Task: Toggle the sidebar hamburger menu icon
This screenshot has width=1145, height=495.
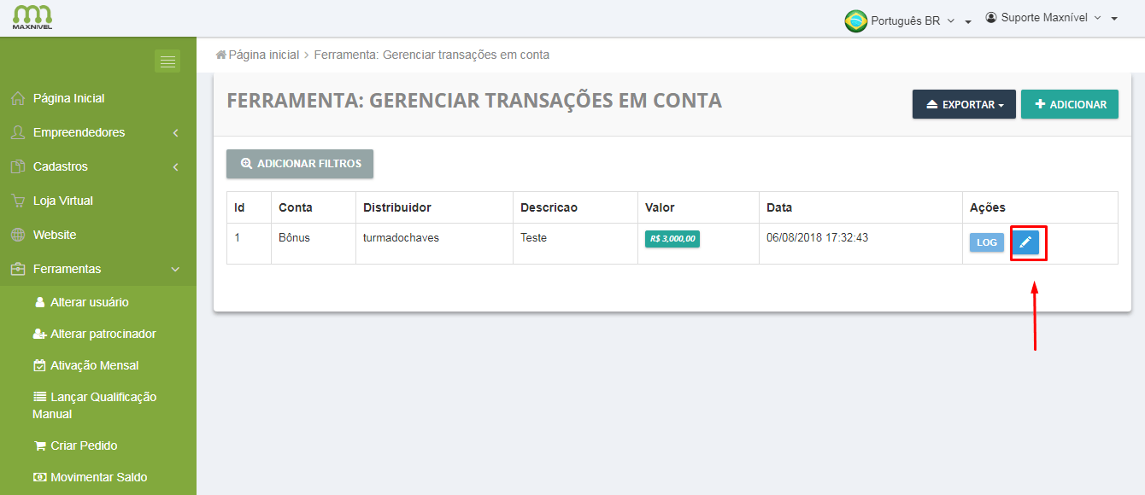Action: (x=167, y=61)
